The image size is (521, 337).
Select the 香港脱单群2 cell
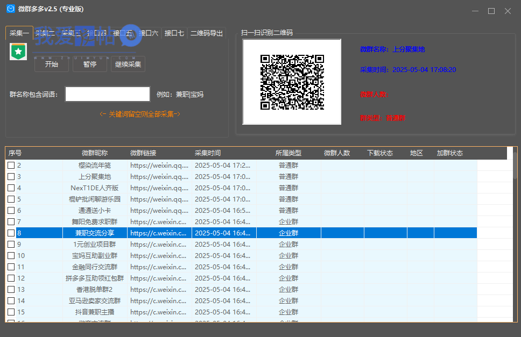click(95, 289)
